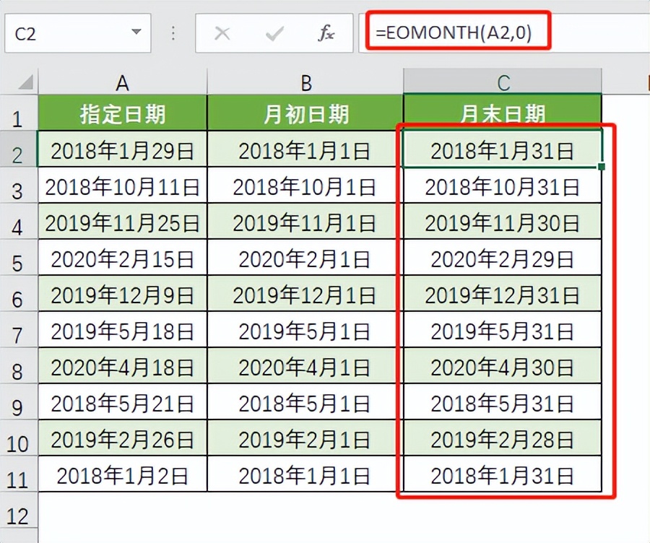Click cell 2020年4月18日
Screen dimensions: 650x543
(x=122, y=366)
